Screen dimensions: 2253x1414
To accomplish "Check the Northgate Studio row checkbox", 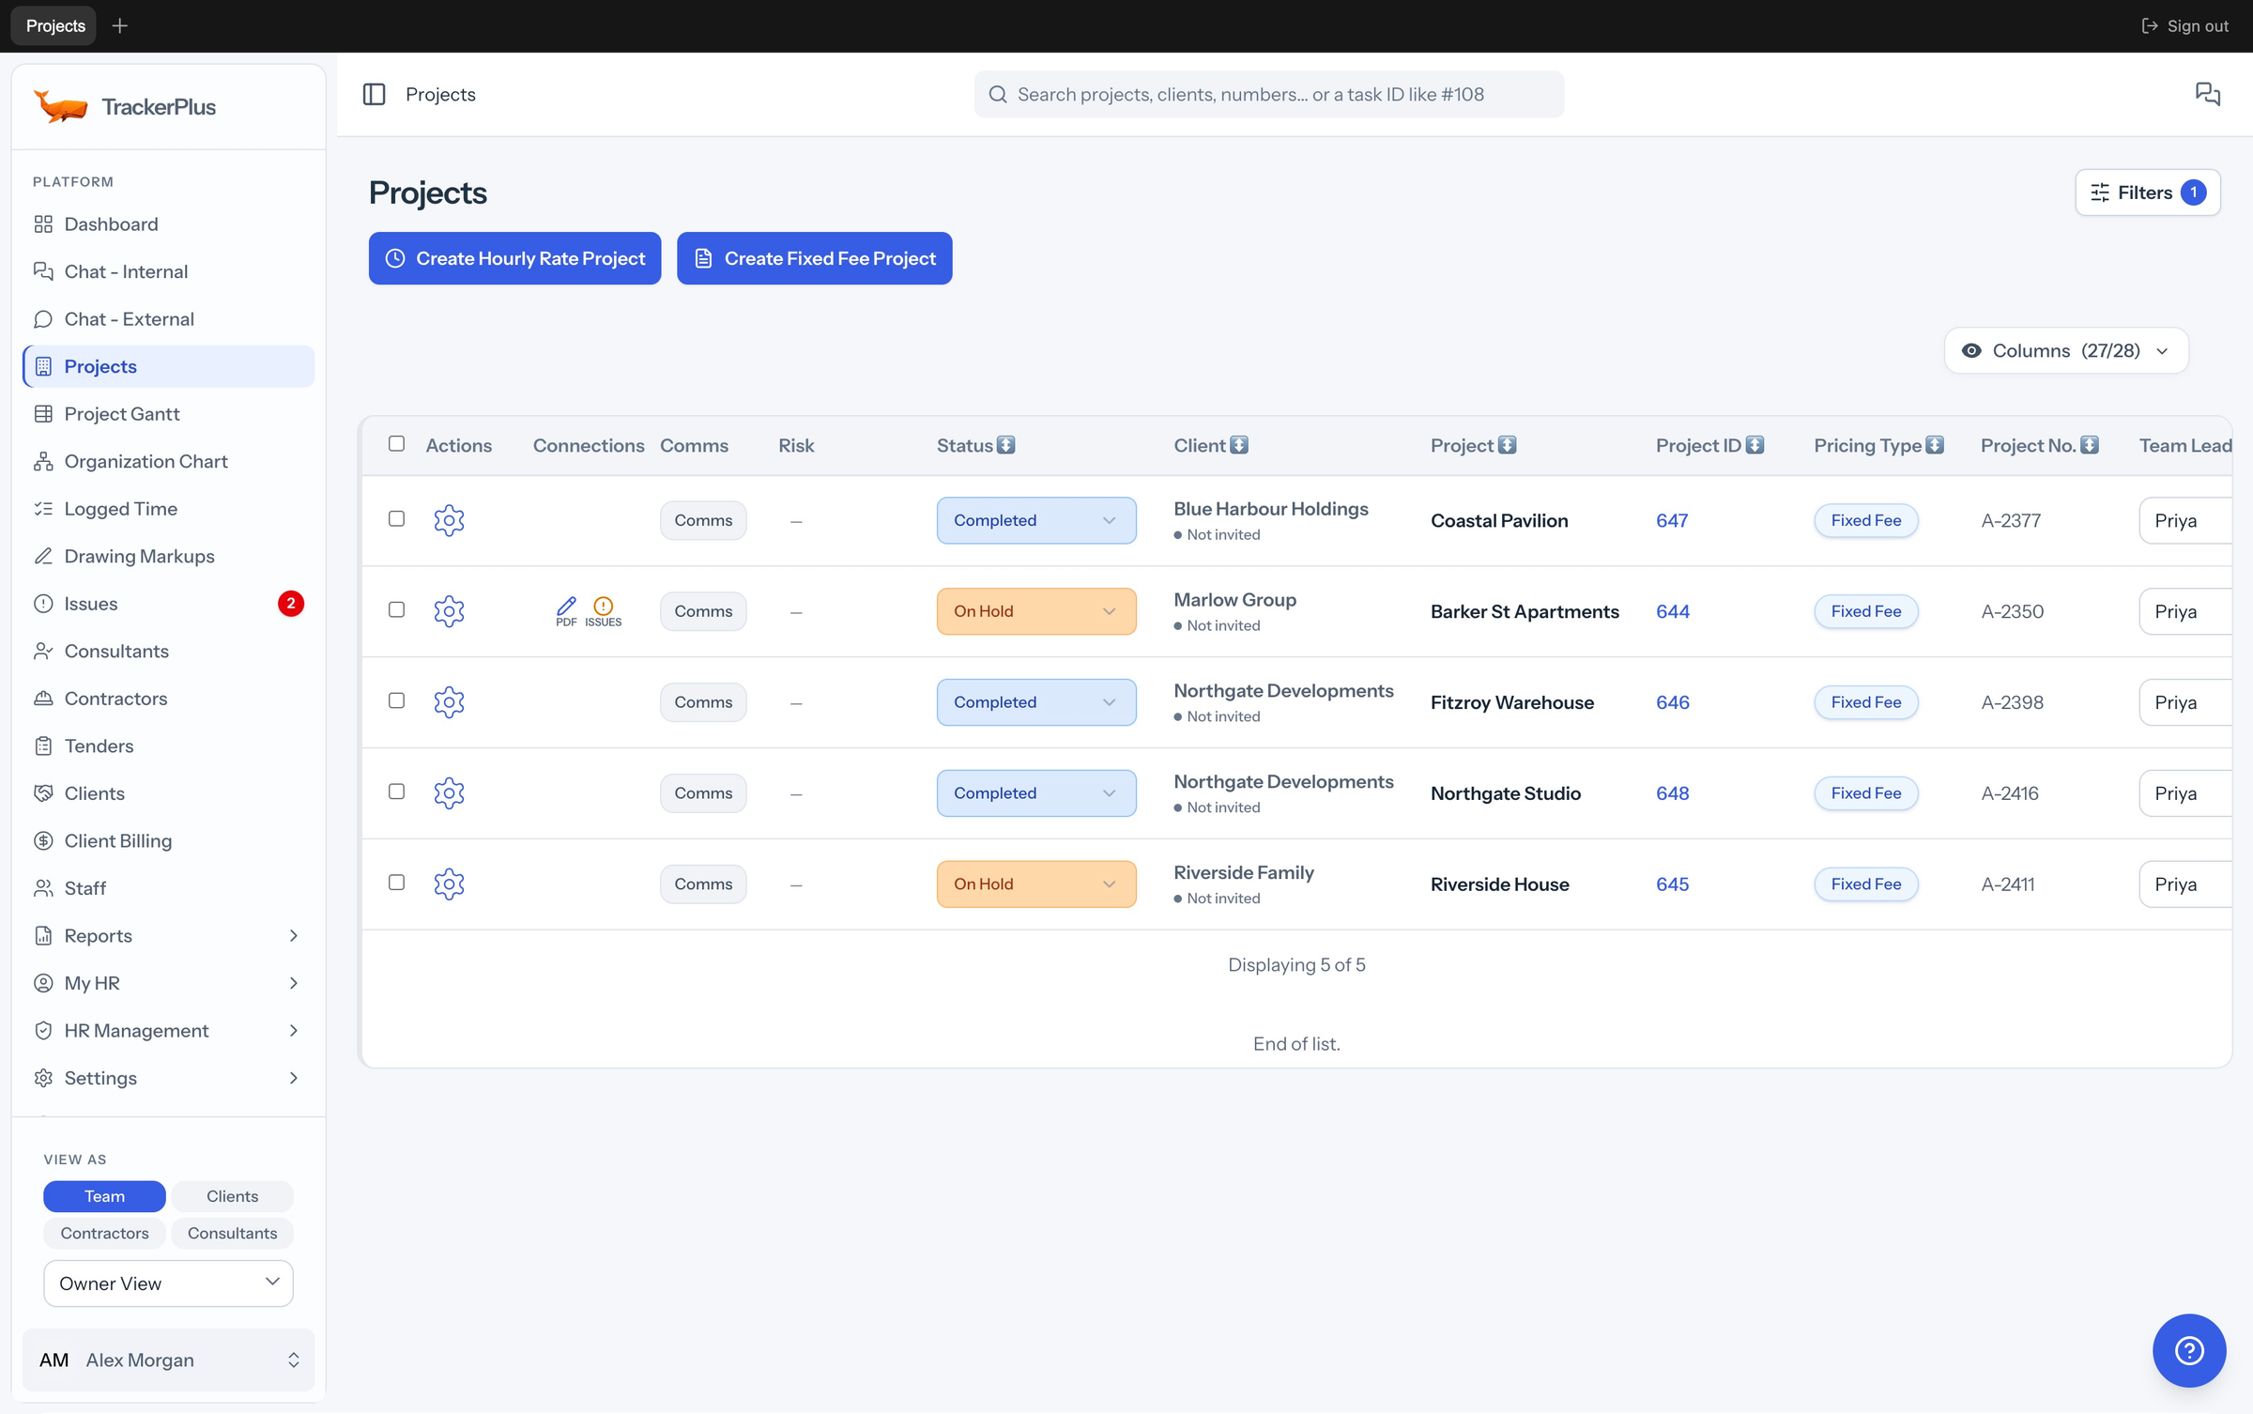I will click(x=396, y=792).
